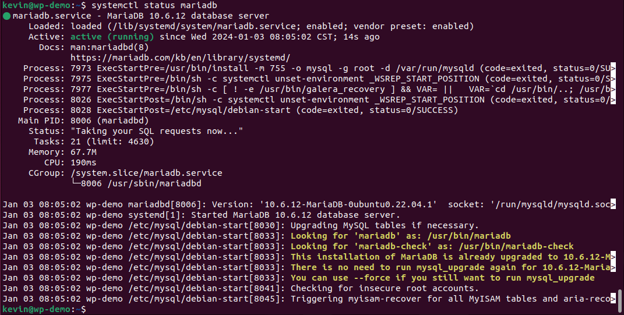Screen dimensions: 624x315
Task: Click the 'vendor preset: enabled' text
Action: pyautogui.click(x=412, y=26)
